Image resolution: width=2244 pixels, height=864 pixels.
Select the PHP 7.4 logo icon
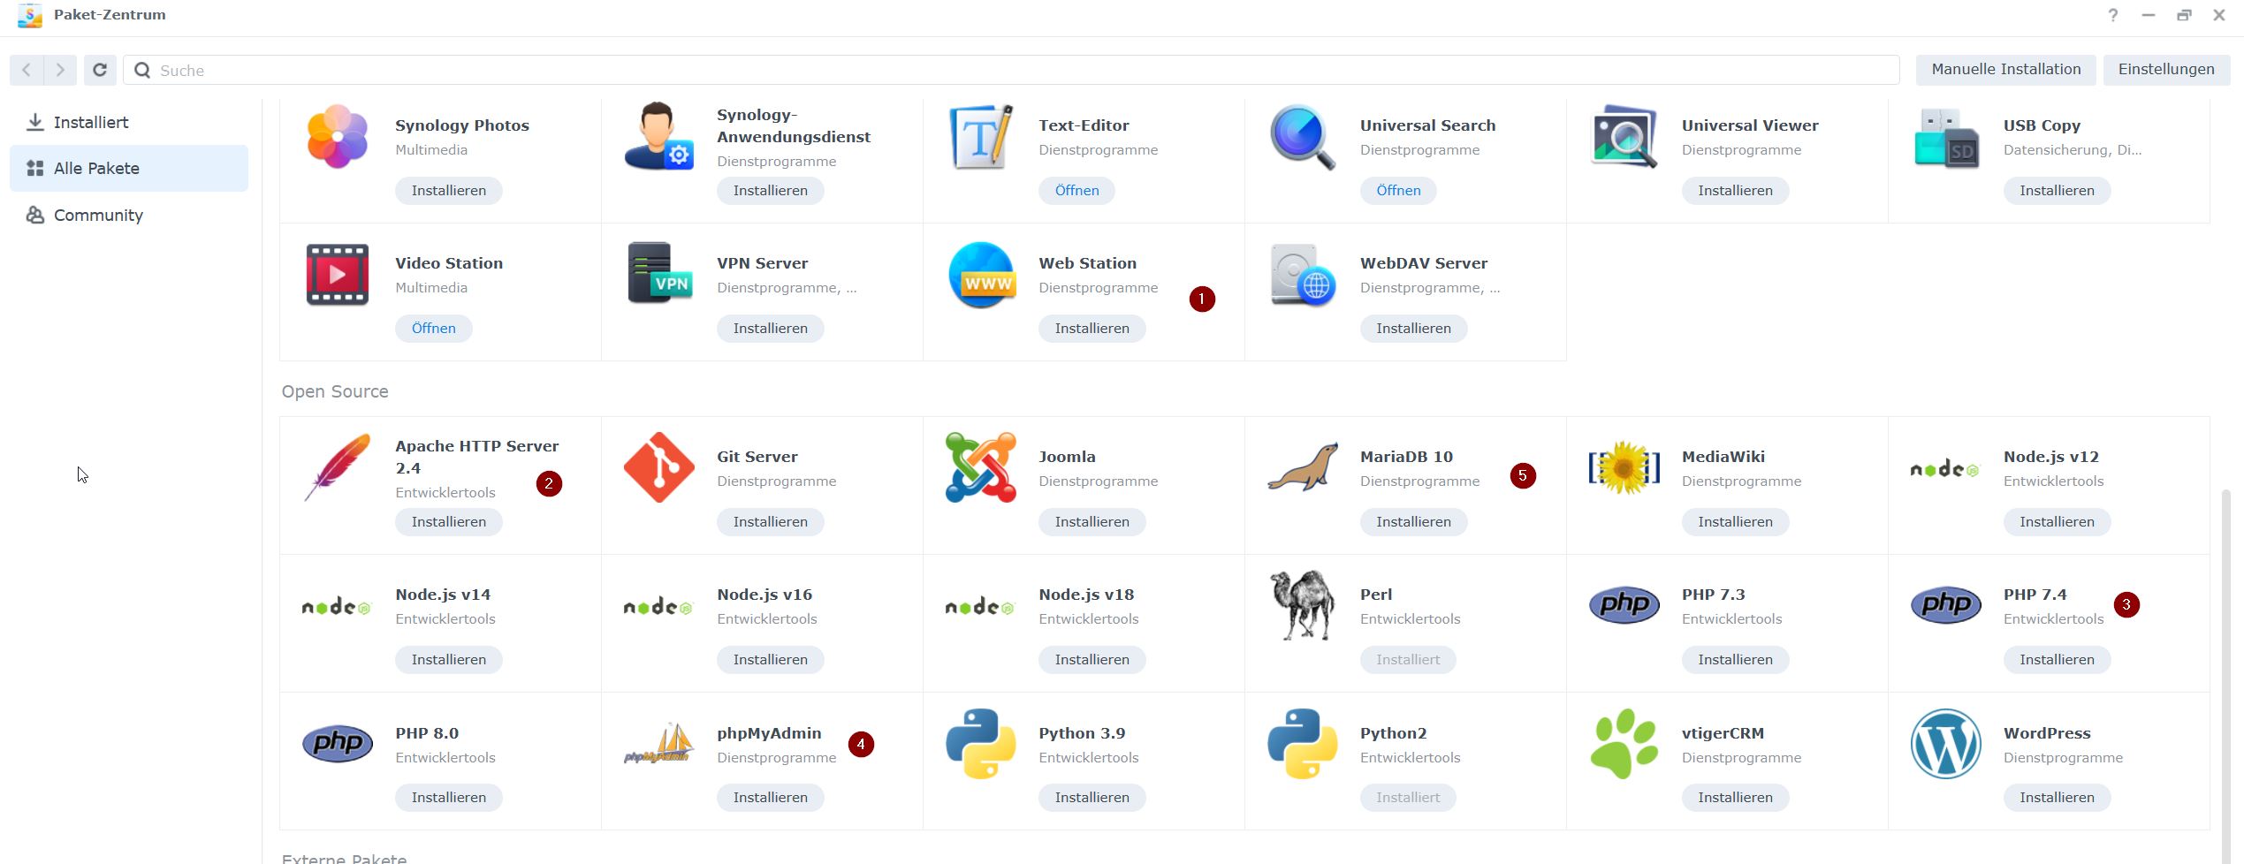1946,605
